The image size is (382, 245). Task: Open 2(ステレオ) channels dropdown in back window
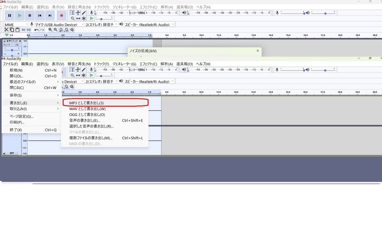102,24
